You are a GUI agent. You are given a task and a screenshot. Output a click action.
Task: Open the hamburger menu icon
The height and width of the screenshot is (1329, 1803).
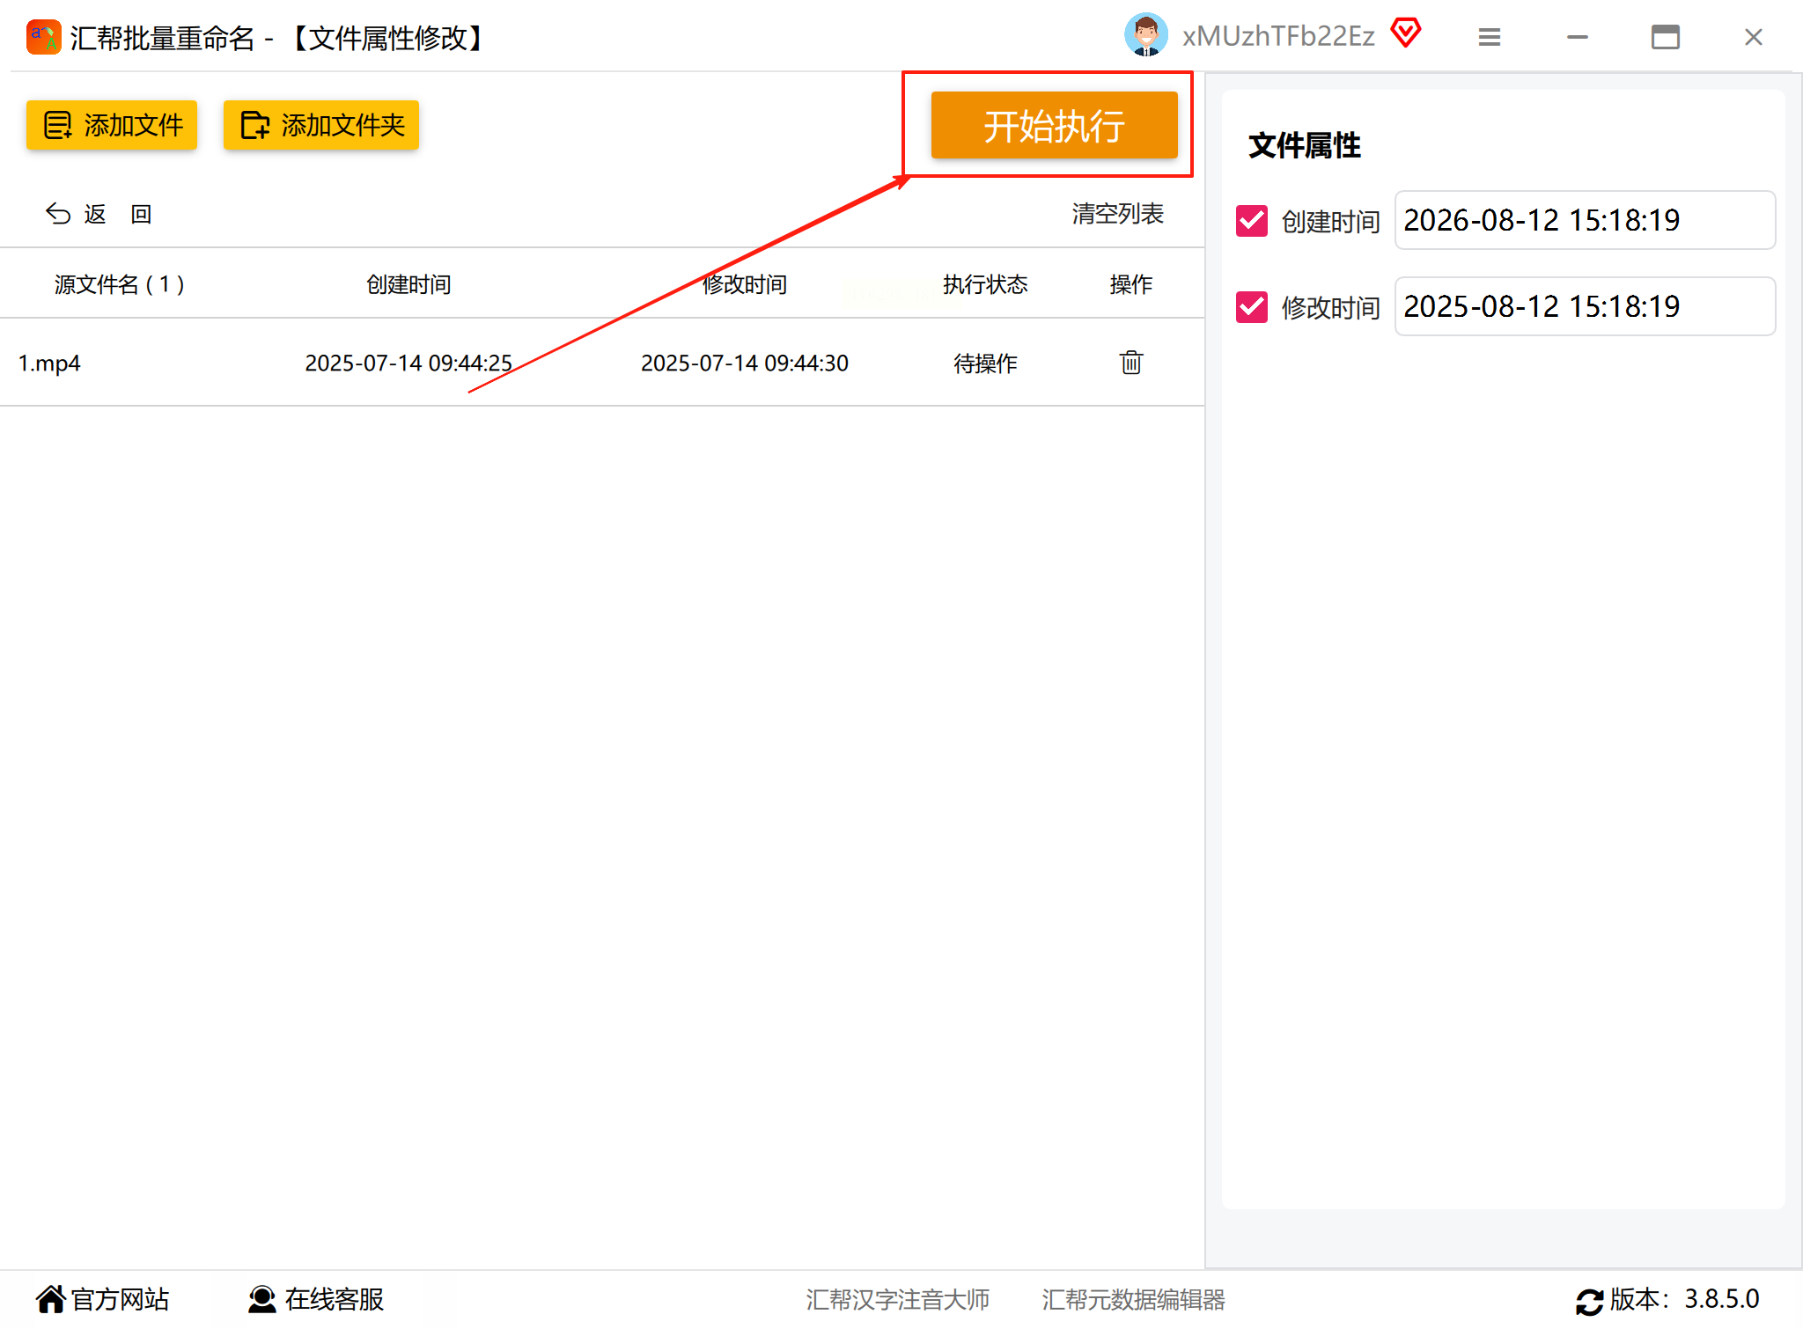(1489, 37)
